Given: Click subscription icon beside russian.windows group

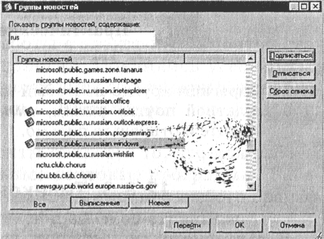Looking at the screenshot, I should click(x=29, y=144).
